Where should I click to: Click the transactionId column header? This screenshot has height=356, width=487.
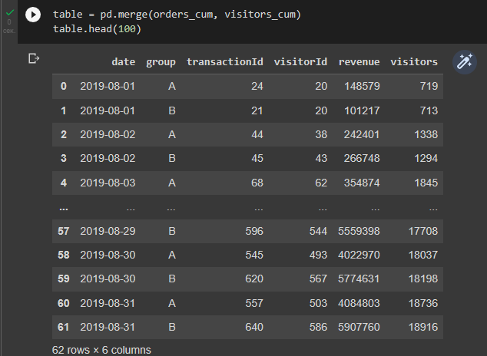(225, 61)
